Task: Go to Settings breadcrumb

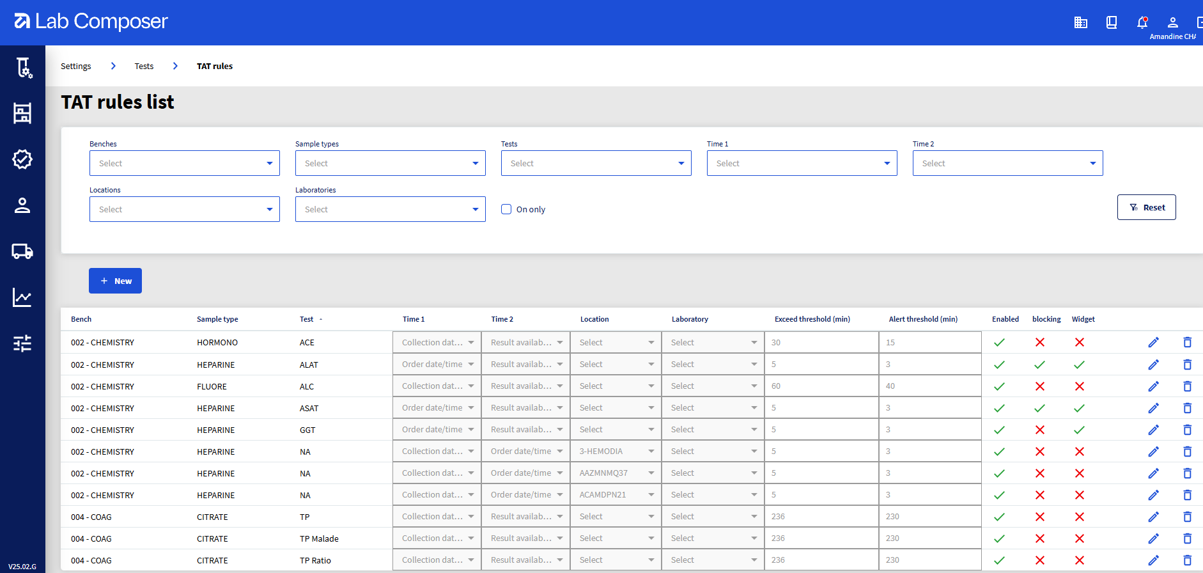Action: click(x=75, y=66)
